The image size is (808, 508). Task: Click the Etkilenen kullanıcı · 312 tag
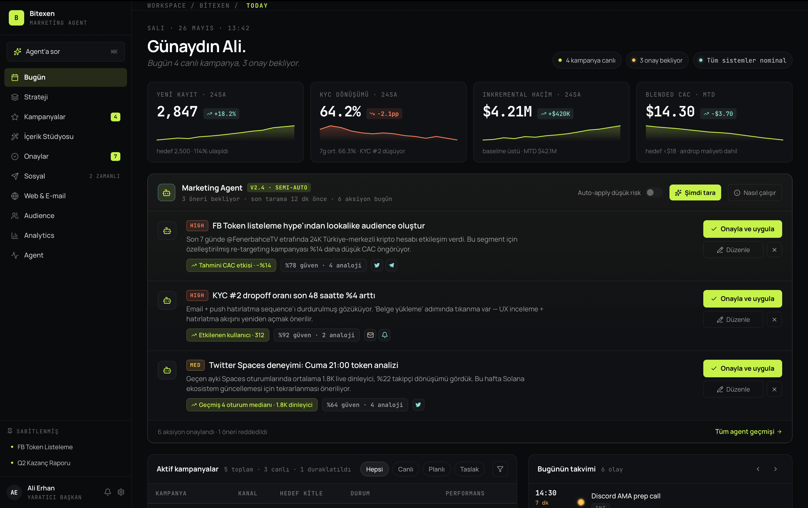[228, 335]
